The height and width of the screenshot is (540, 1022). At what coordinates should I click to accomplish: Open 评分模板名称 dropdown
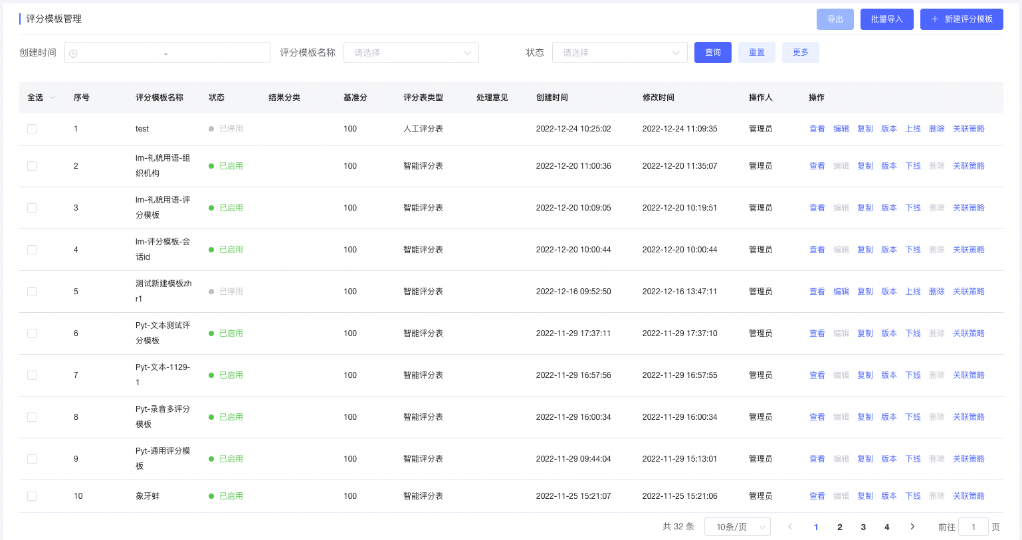click(x=411, y=52)
